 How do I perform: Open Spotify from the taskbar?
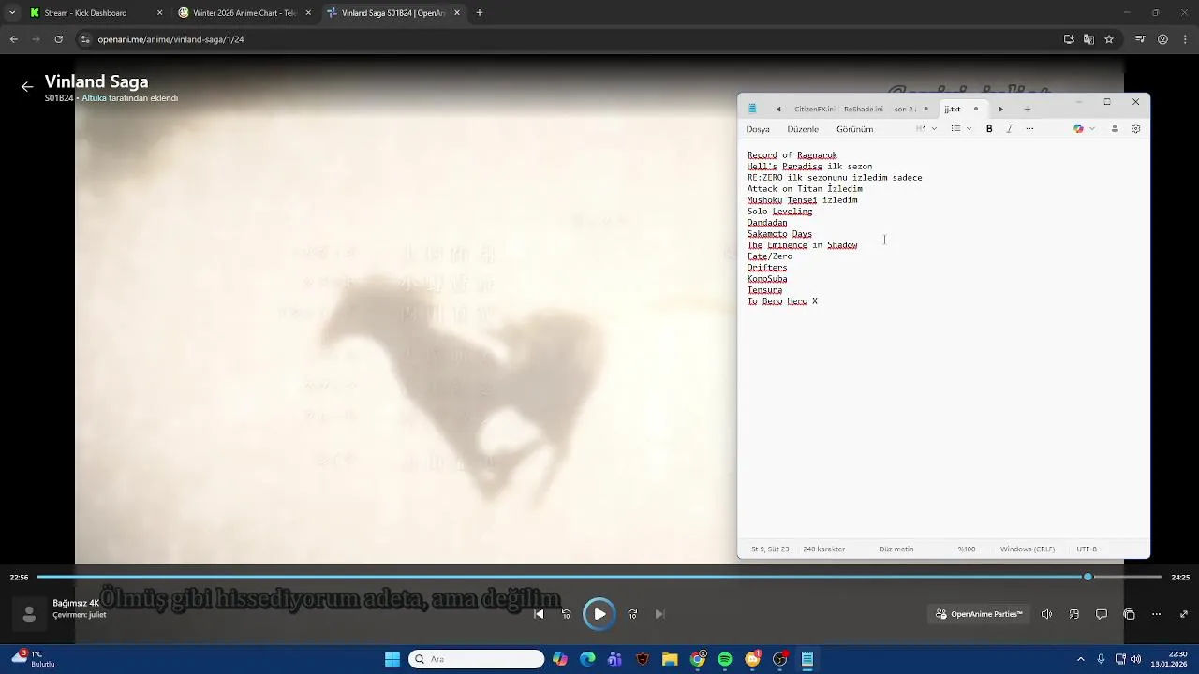[x=725, y=659]
